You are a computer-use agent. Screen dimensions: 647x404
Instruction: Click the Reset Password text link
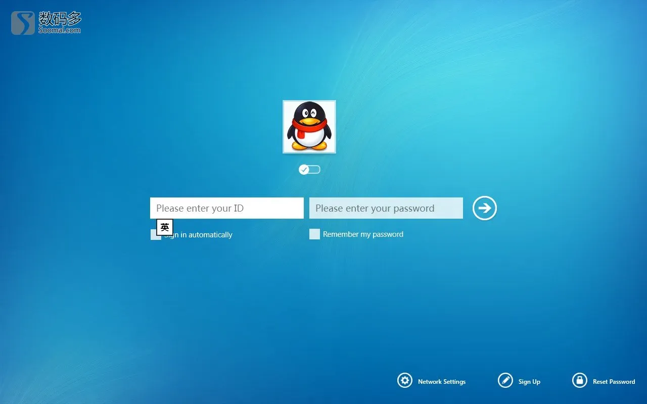(x=614, y=382)
